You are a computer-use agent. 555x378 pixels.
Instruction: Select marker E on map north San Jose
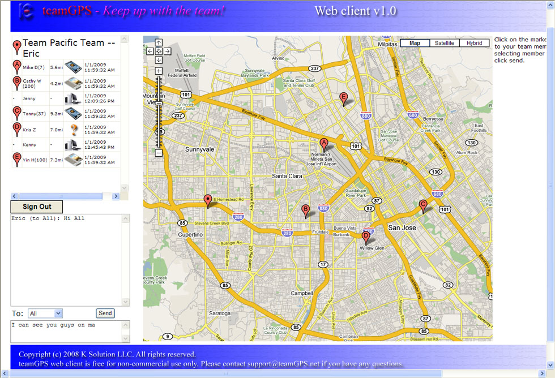[343, 99]
